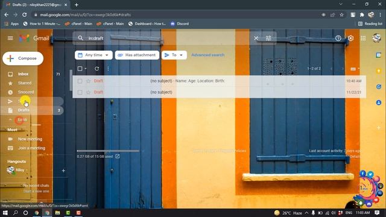Open the notification center icon

pos(377,213)
